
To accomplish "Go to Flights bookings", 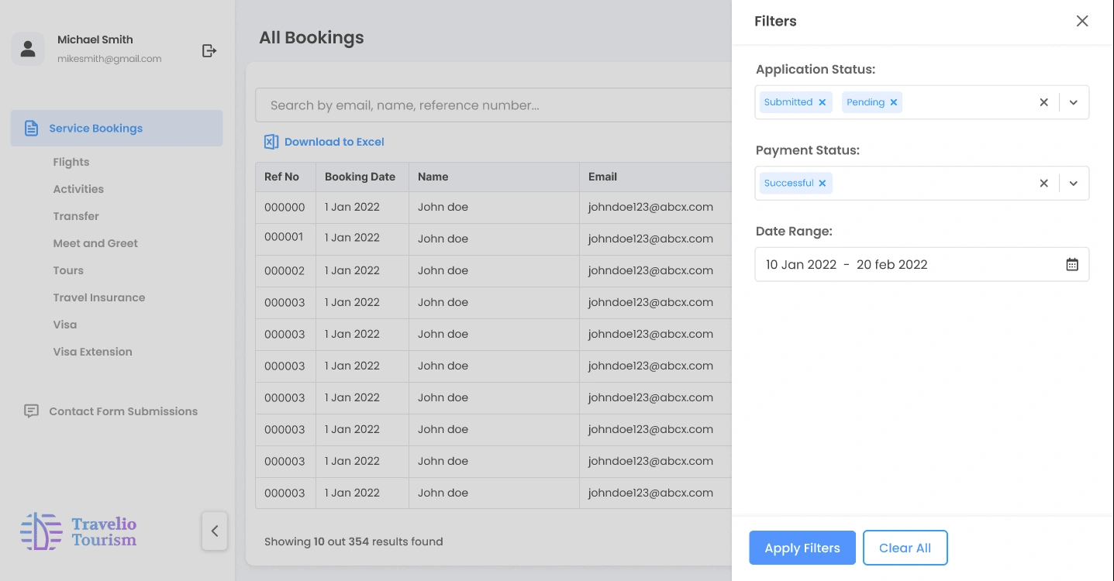I will pyautogui.click(x=71, y=162).
